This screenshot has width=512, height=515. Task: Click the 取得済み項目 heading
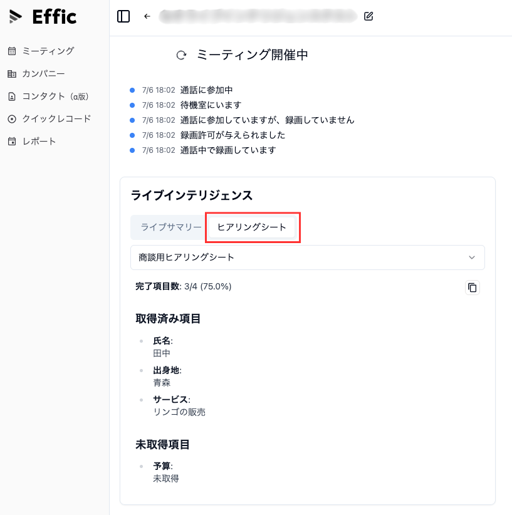(168, 319)
